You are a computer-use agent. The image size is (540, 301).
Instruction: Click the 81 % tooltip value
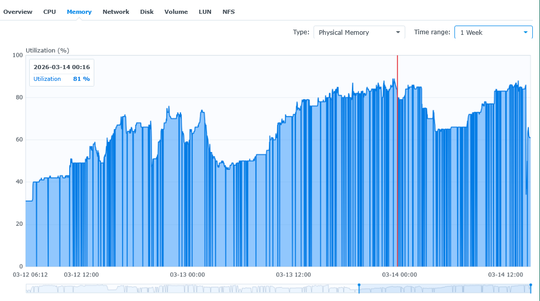point(81,79)
